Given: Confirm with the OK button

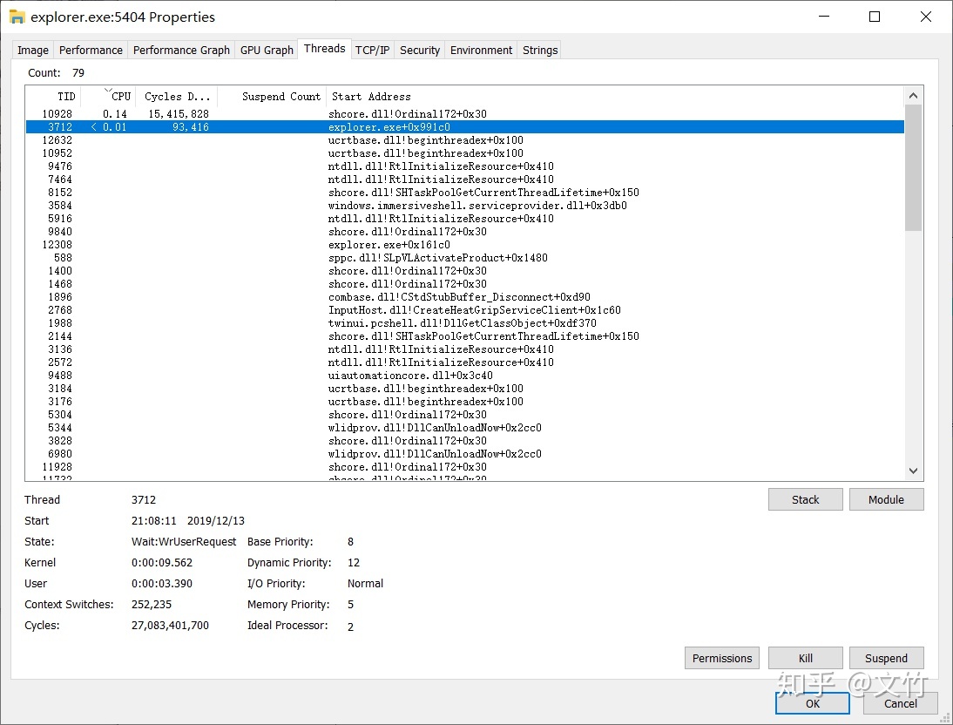Looking at the screenshot, I should click(813, 703).
